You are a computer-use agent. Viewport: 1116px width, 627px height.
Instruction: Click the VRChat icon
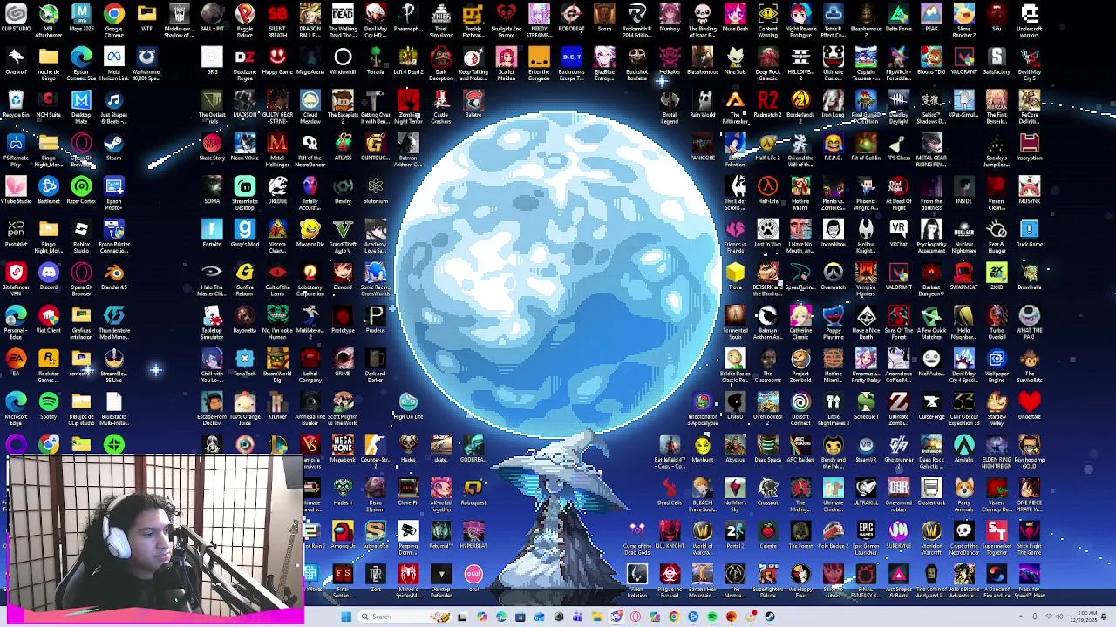point(899,233)
